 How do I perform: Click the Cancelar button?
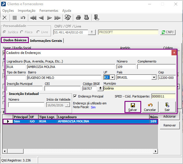(x=150, y=107)
